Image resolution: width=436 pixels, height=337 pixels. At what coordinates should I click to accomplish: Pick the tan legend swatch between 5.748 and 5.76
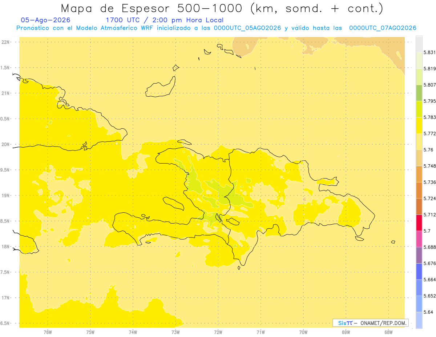pos(419,158)
